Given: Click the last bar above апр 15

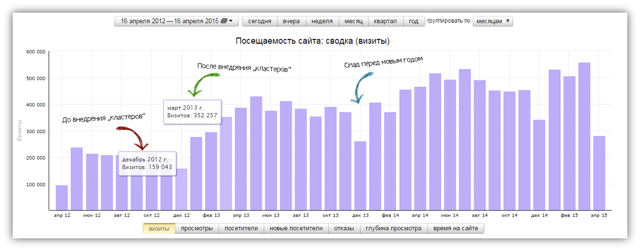Looking at the screenshot, I should point(599,173).
